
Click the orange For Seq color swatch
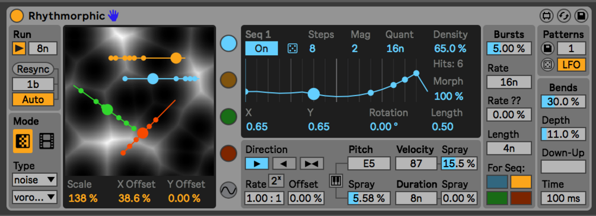point(521,182)
